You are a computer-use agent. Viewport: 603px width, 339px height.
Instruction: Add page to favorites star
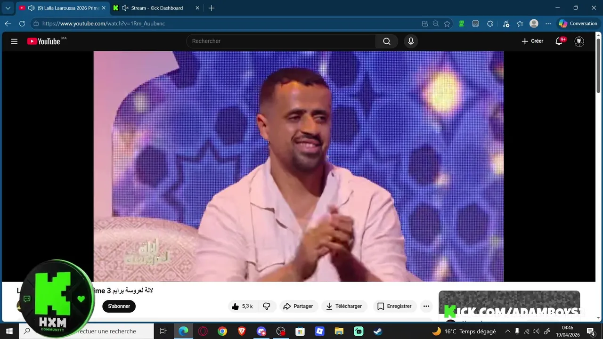(x=447, y=24)
